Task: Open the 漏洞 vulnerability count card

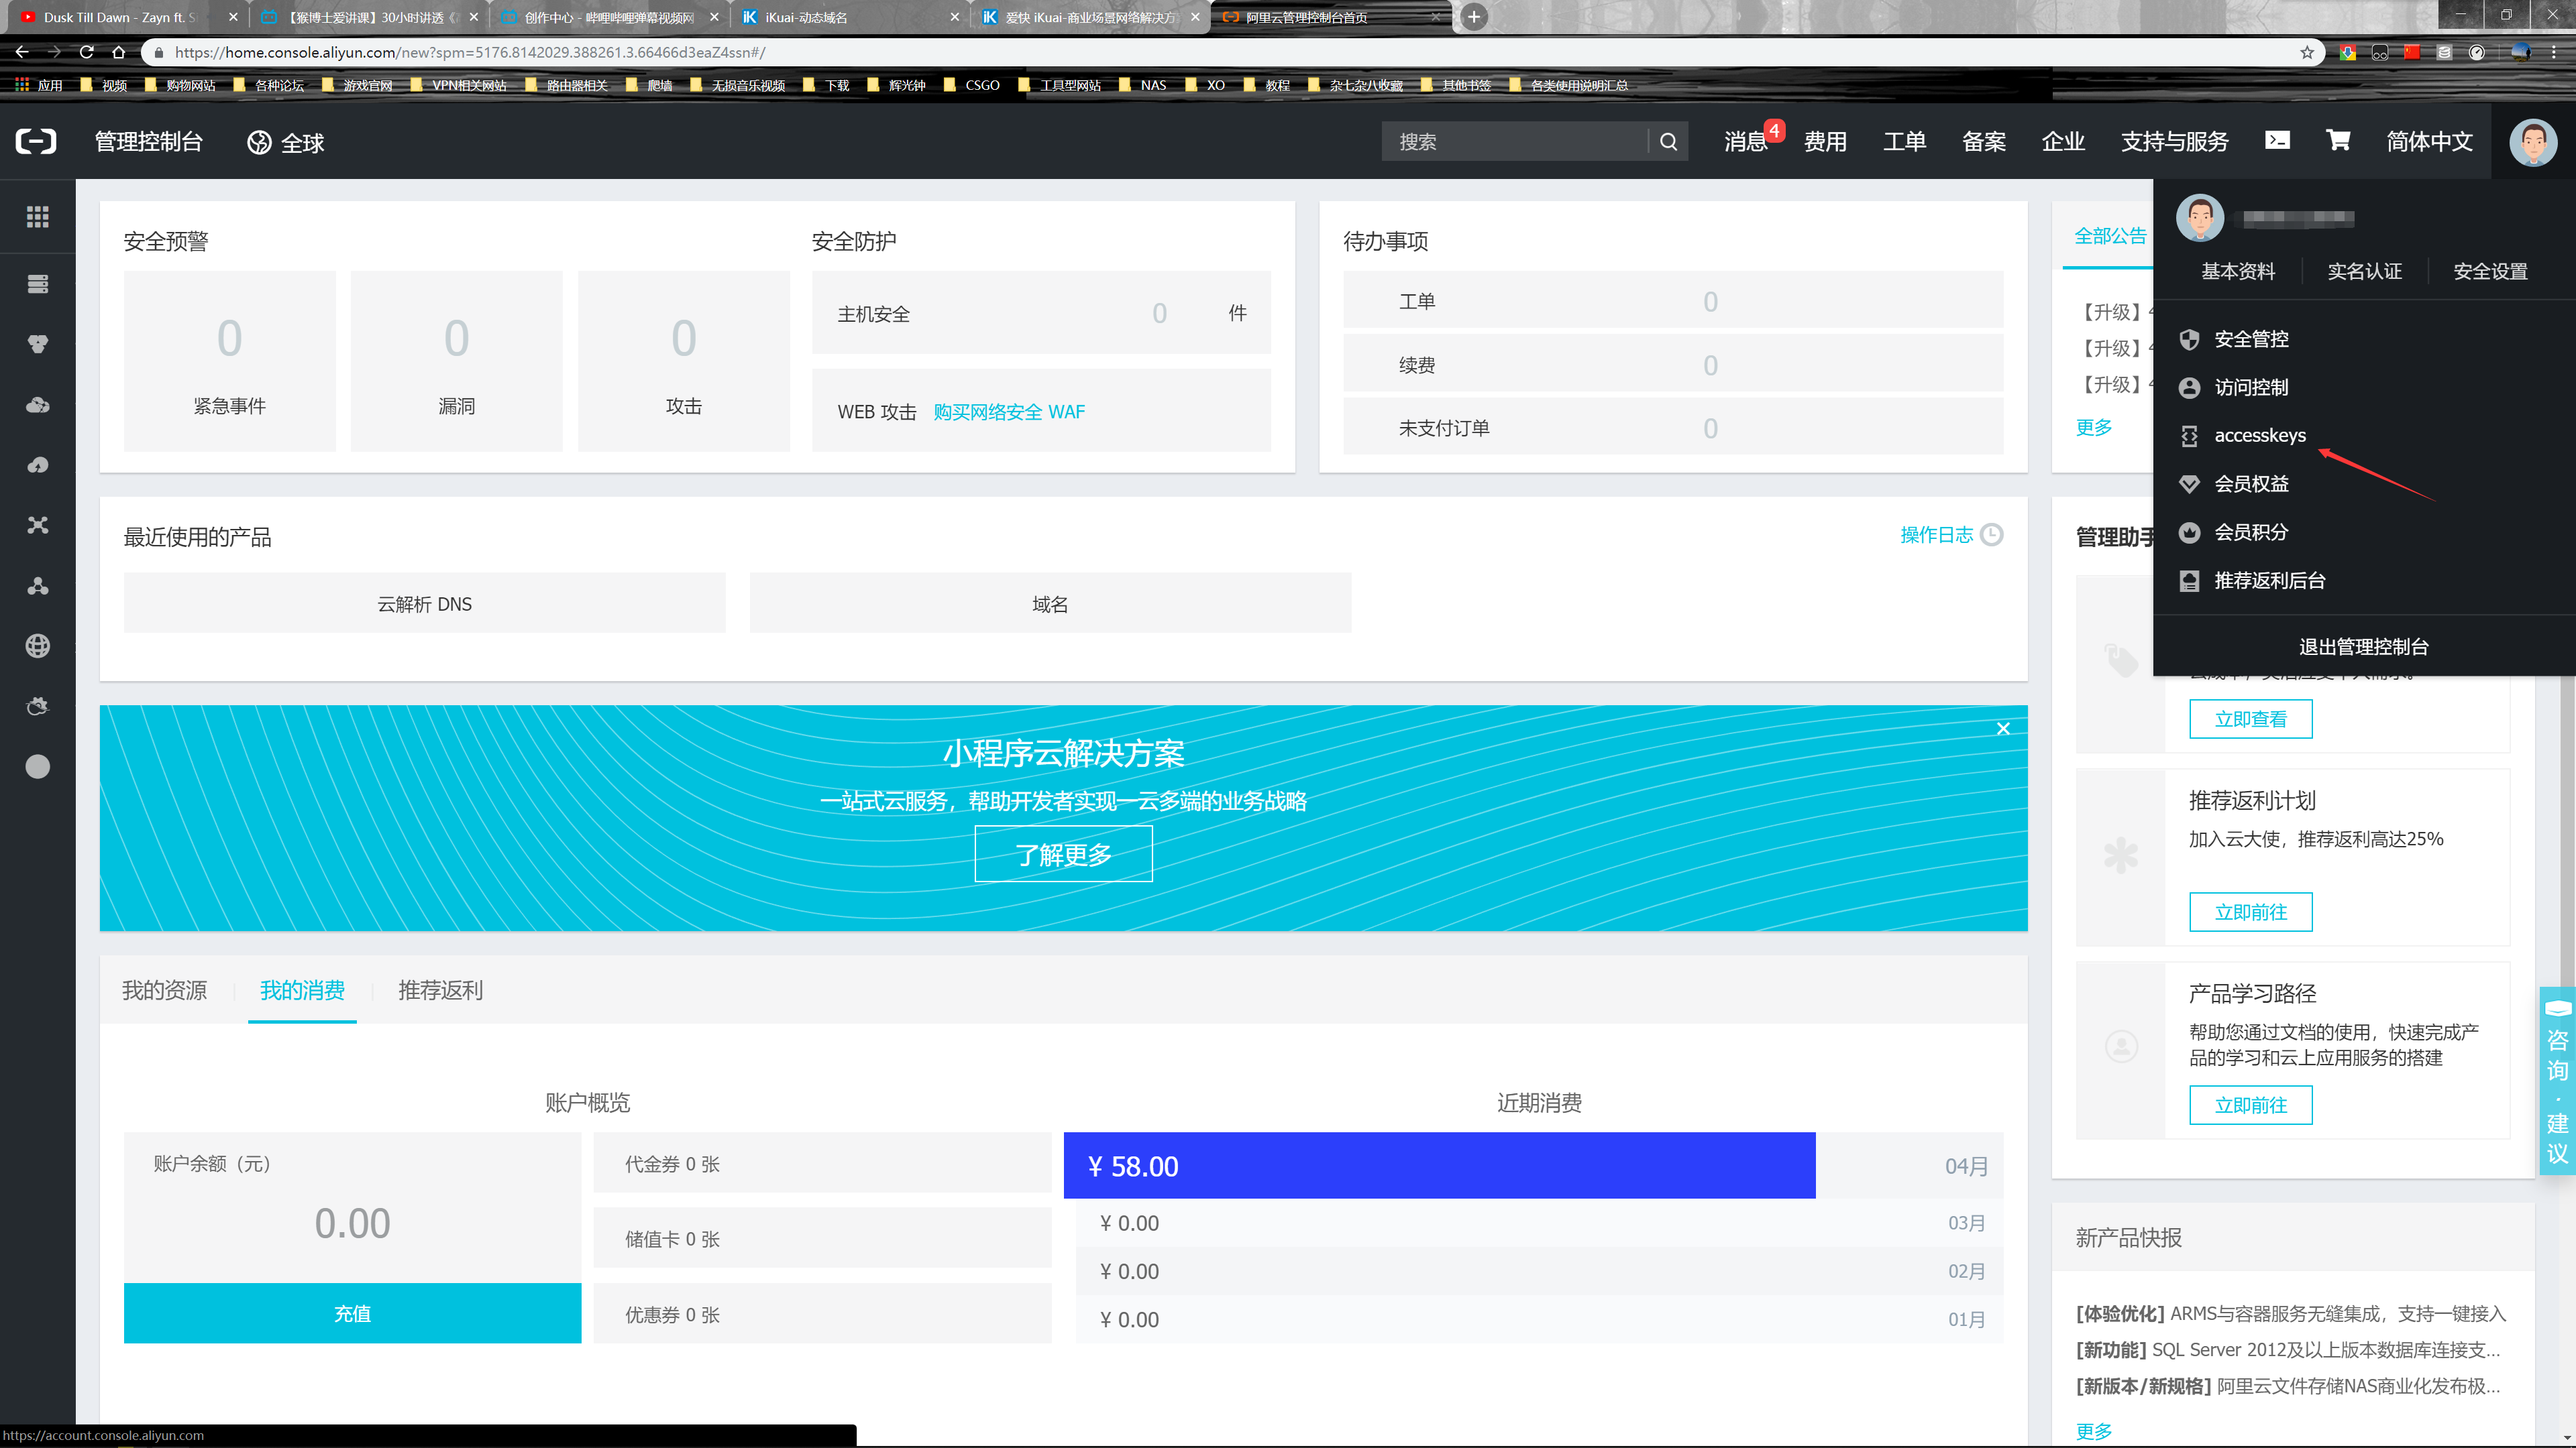Action: tap(456, 361)
